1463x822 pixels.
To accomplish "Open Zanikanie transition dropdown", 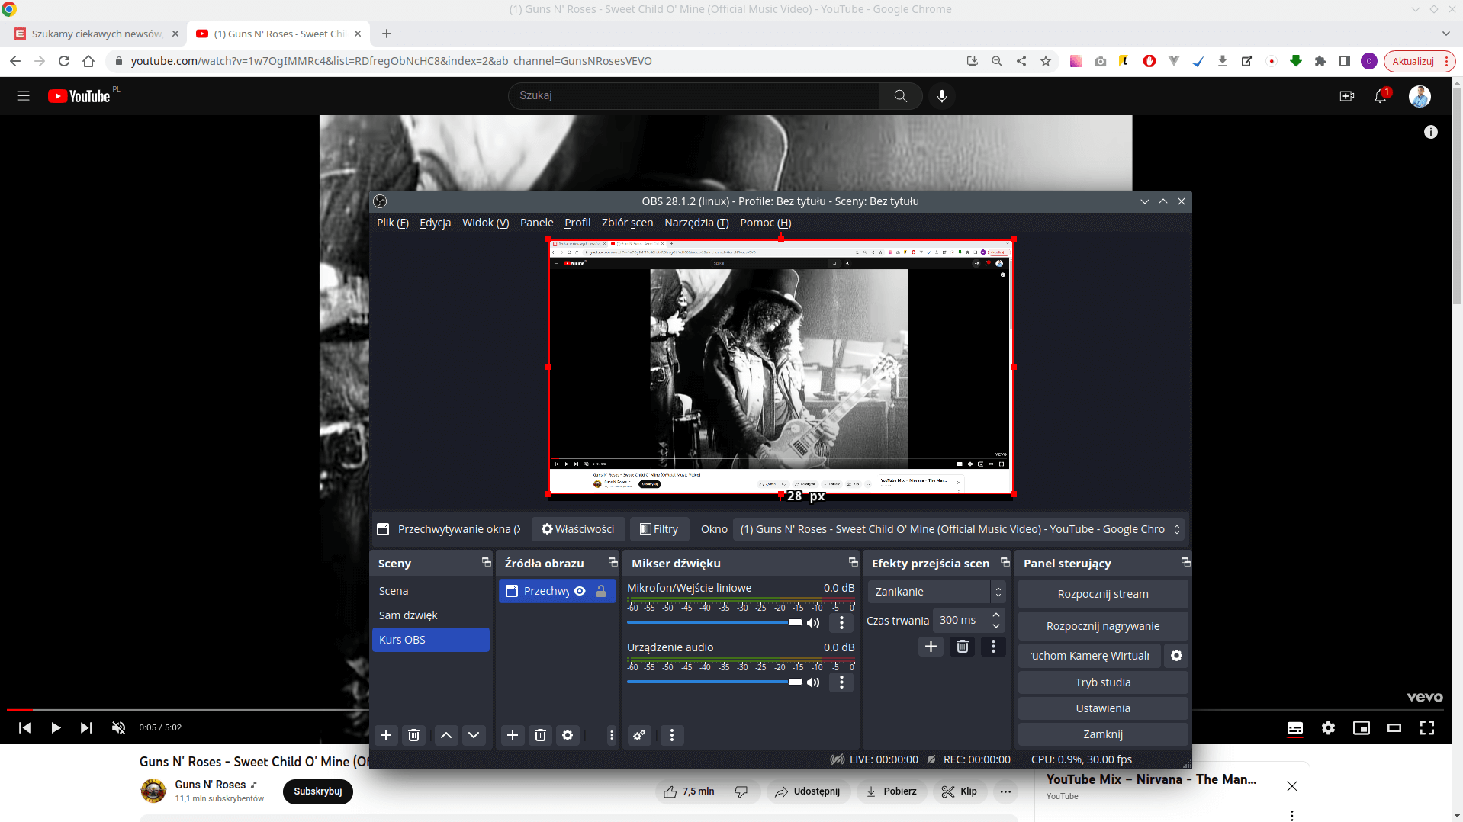I will (937, 592).
